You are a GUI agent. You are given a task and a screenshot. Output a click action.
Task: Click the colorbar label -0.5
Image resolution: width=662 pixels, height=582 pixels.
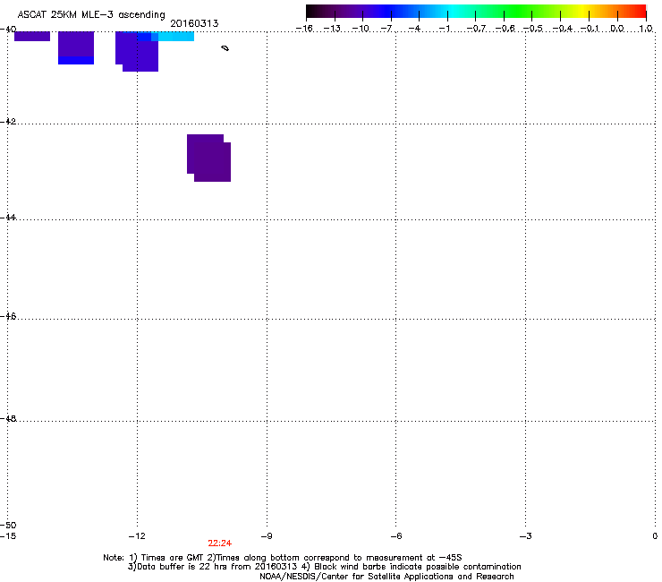[x=533, y=29]
